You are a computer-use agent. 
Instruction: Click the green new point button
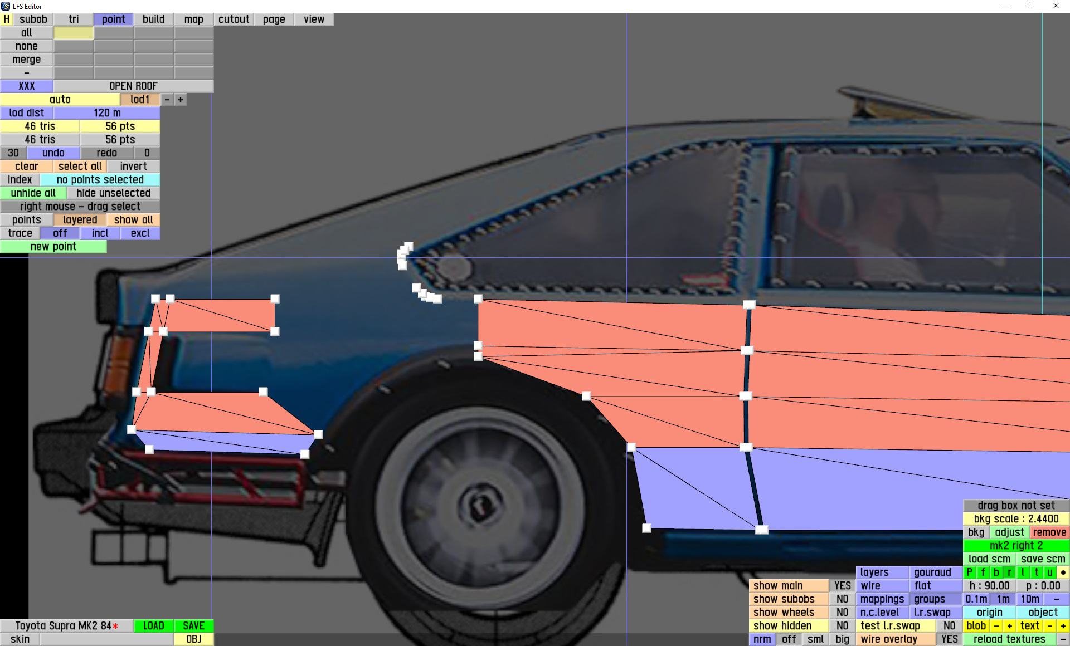(x=53, y=246)
